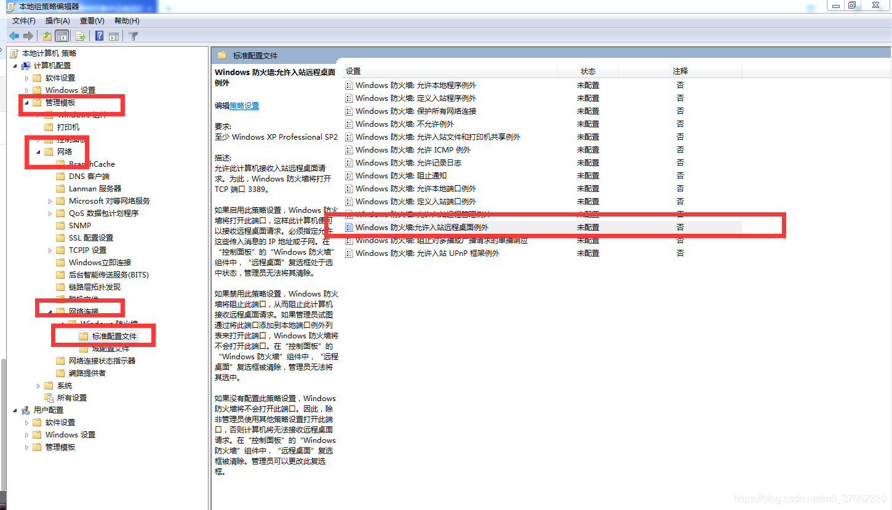
Task: Expand QoS 数据包计划程序 node
Action: (x=50, y=213)
